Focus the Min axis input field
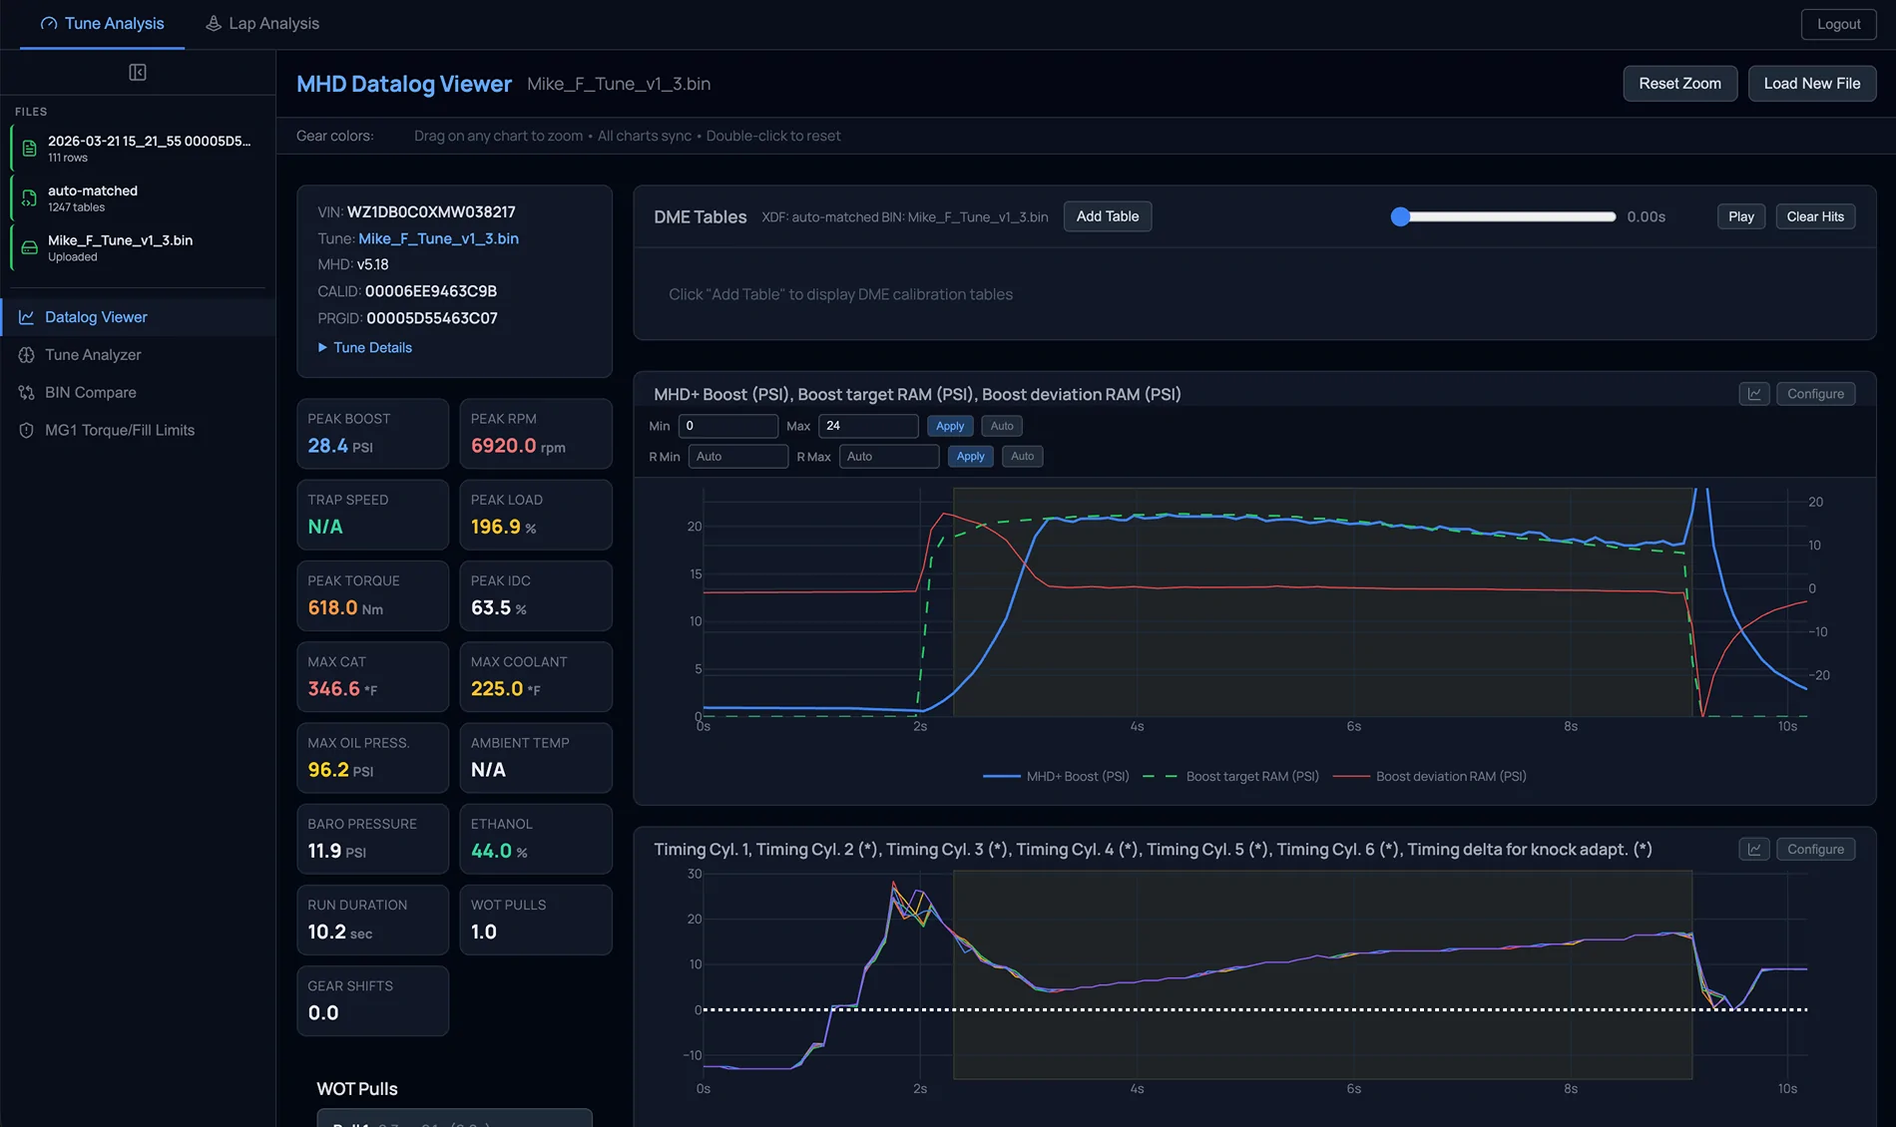The width and height of the screenshot is (1896, 1127). coord(727,426)
